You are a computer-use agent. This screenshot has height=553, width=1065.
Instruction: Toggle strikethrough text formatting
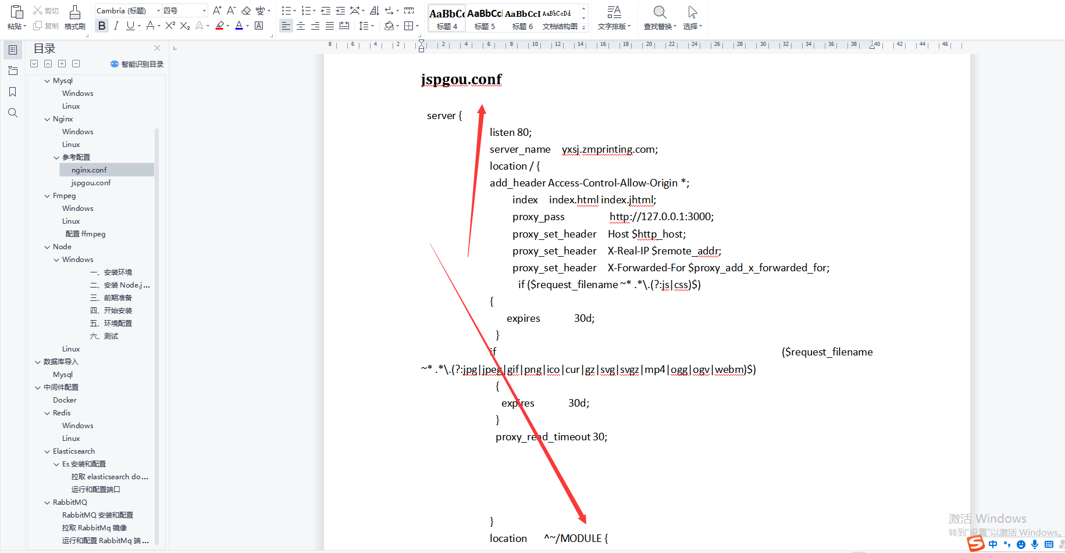pyautogui.click(x=151, y=26)
